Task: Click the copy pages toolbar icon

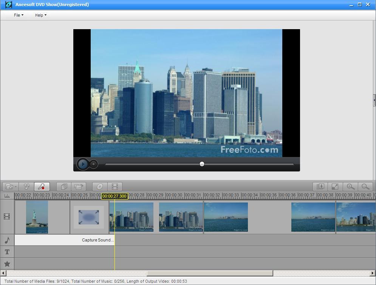Action: coord(64,187)
